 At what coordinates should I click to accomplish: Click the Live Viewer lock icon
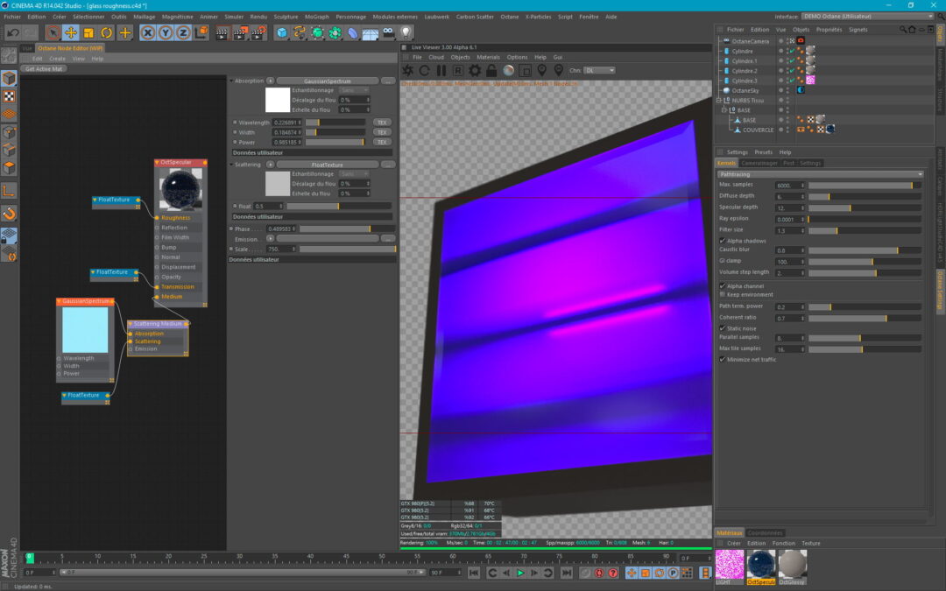491,70
